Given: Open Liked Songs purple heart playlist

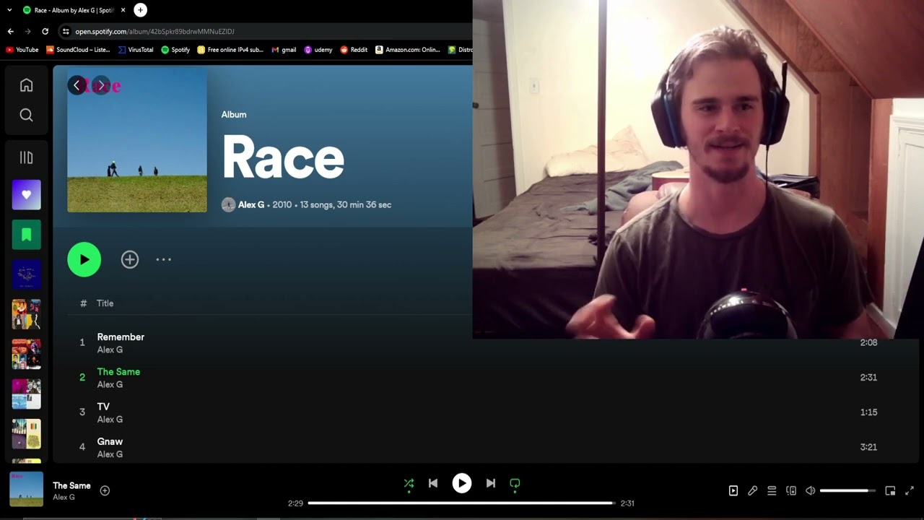Looking at the screenshot, I should point(26,195).
